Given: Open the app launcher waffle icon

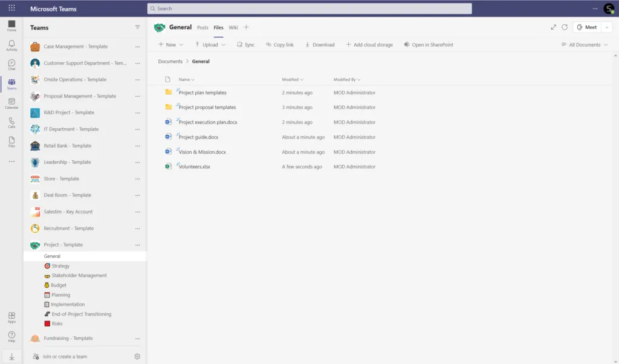Looking at the screenshot, I should click(12, 8).
